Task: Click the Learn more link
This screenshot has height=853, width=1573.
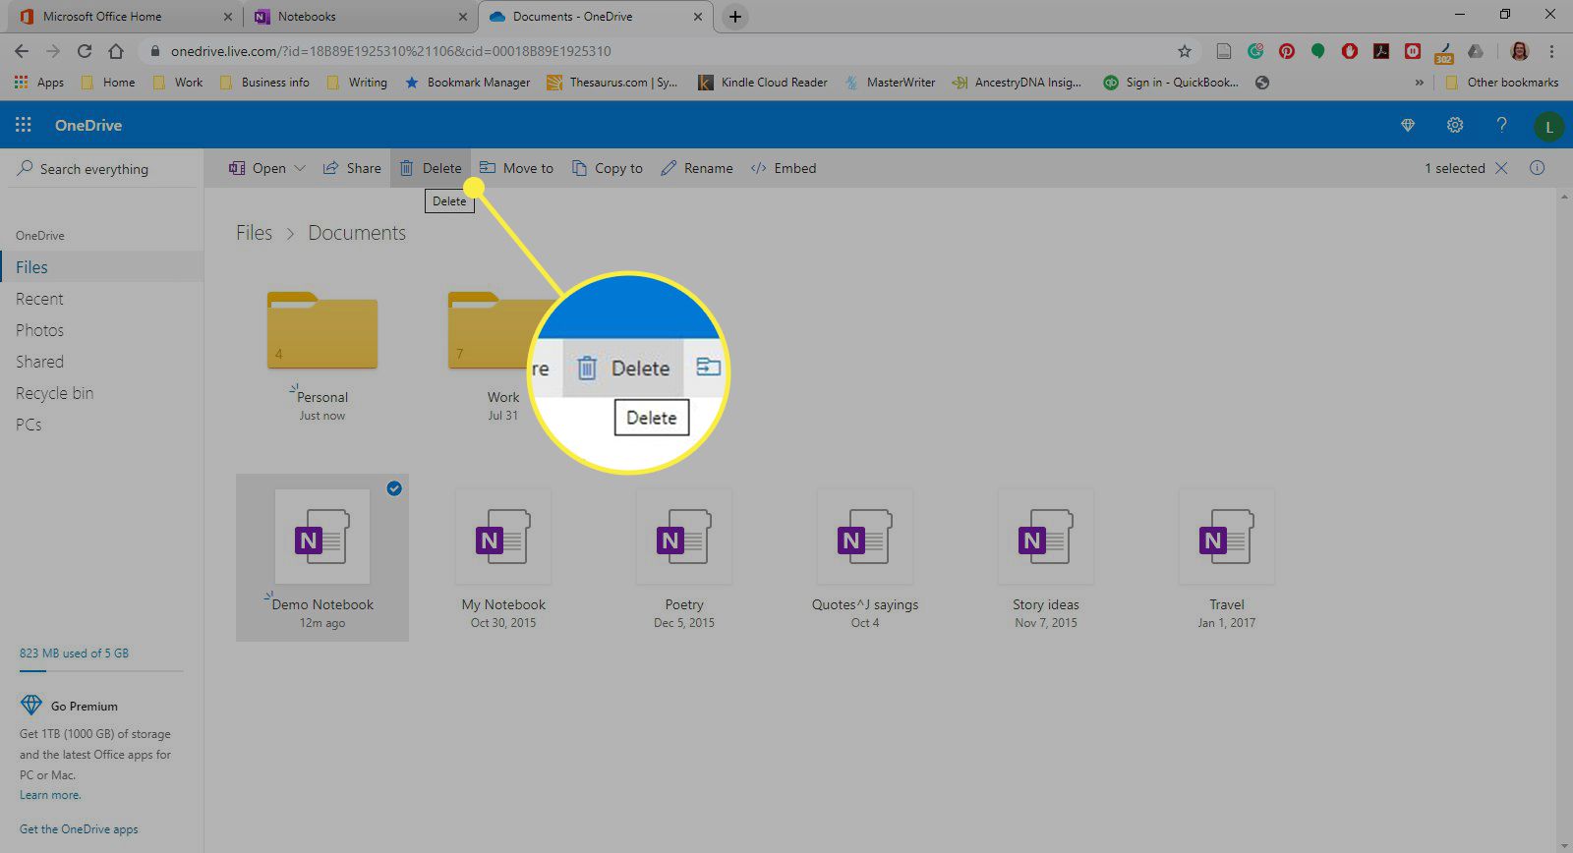Action: pos(50,795)
